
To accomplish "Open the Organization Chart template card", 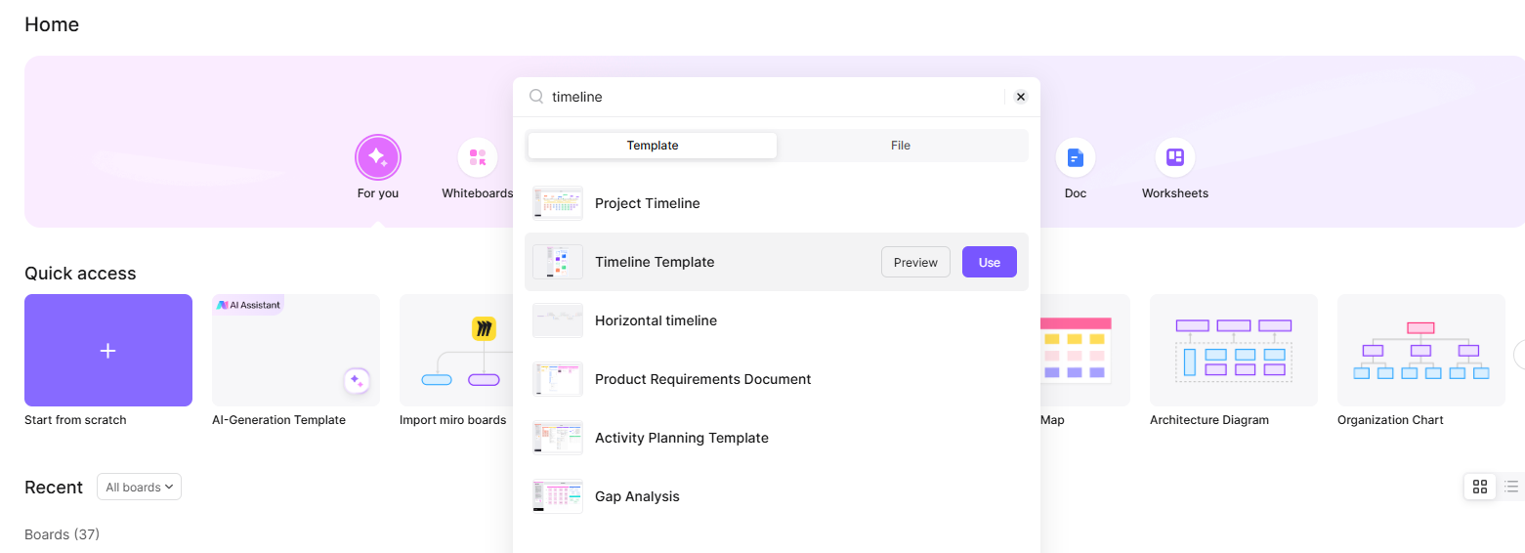I will click(x=1421, y=350).
